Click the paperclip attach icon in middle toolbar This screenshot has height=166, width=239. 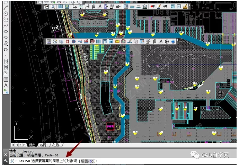[136, 42]
